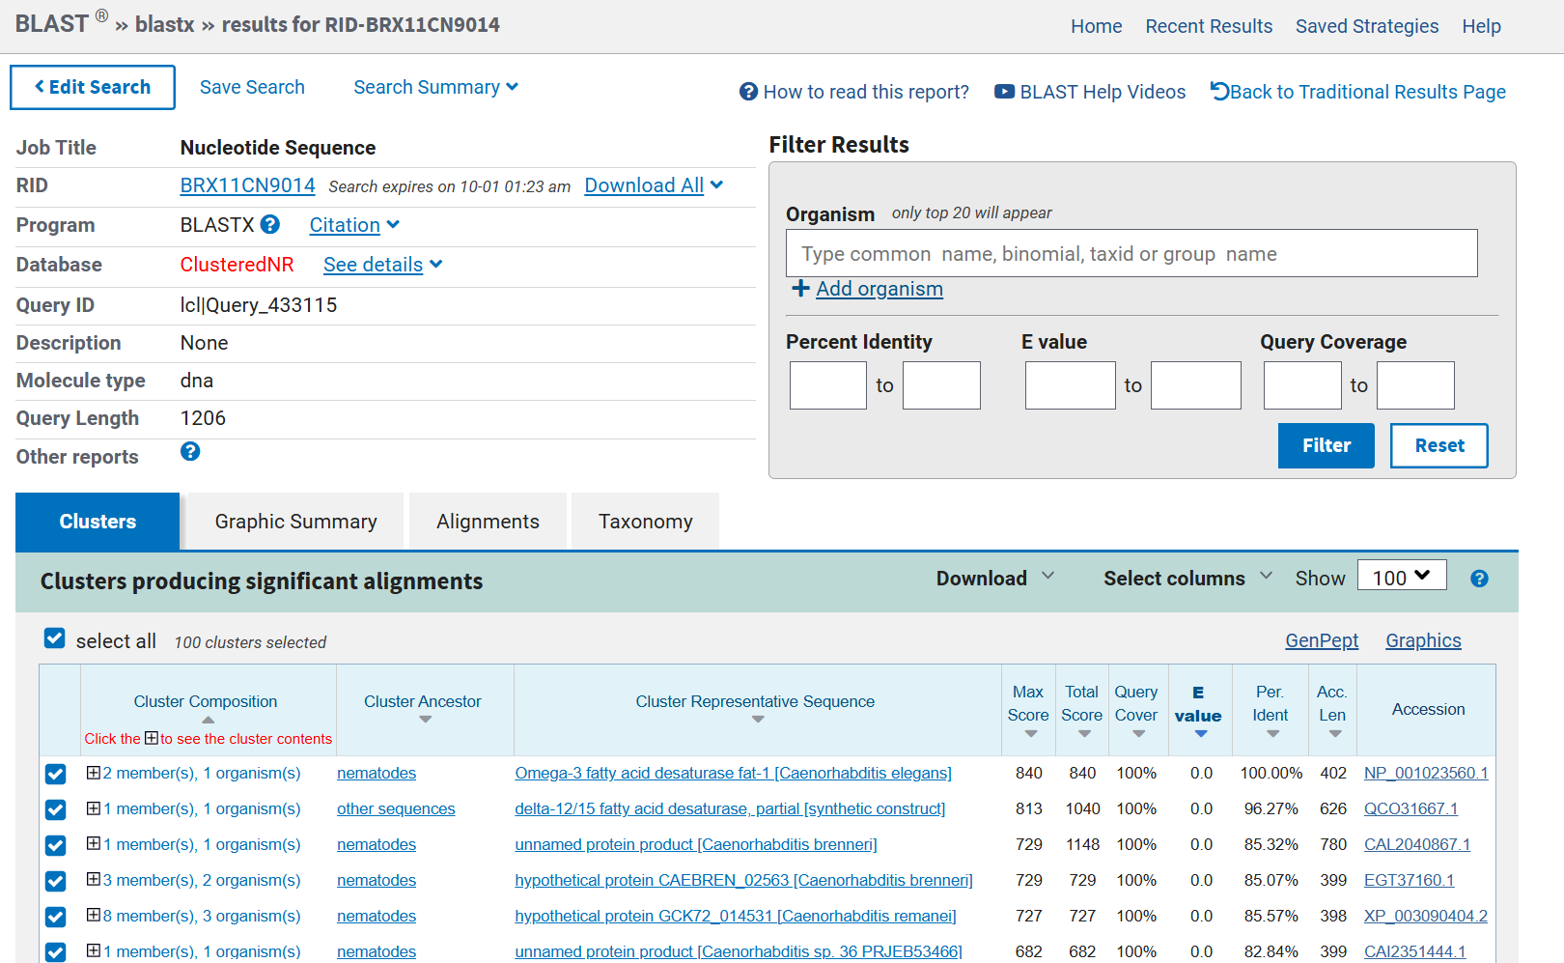Image resolution: width=1564 pixels, height=963 pixels.
Task: Expand the delta-12/15 desaturase cluster plus icon
Action: pos(93,807)
